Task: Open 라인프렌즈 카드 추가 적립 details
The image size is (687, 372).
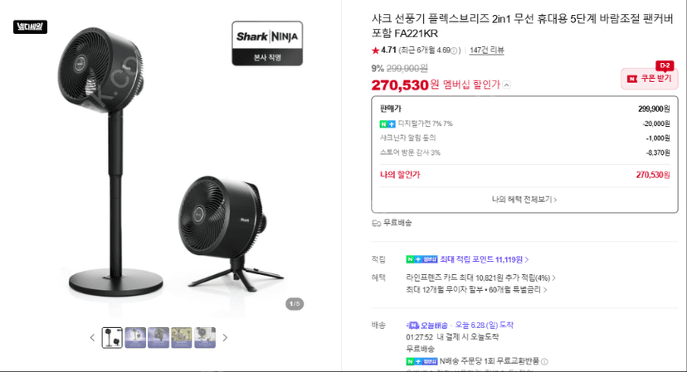Action: pos(480,278)
